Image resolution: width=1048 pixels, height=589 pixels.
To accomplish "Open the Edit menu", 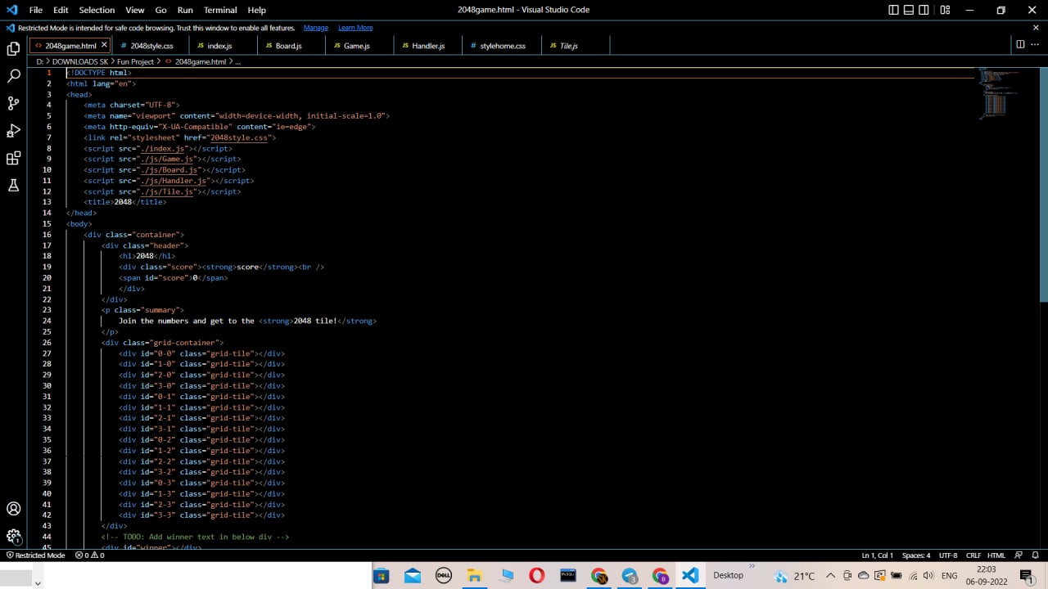I will tap(61, 10).
